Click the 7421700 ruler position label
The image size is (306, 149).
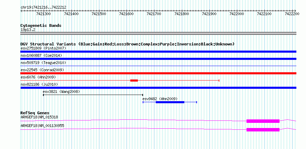coord(154,14)
